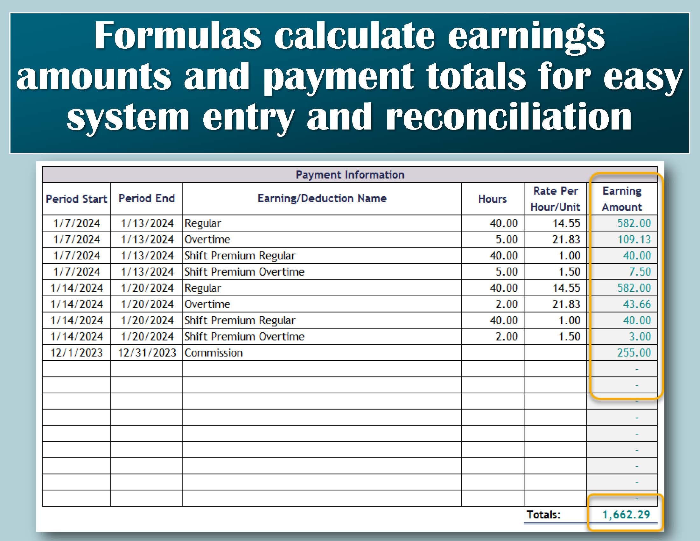The image size is (700, 541).
Task: Select the Payment Information header bar
Action: (x=349, y=175)
